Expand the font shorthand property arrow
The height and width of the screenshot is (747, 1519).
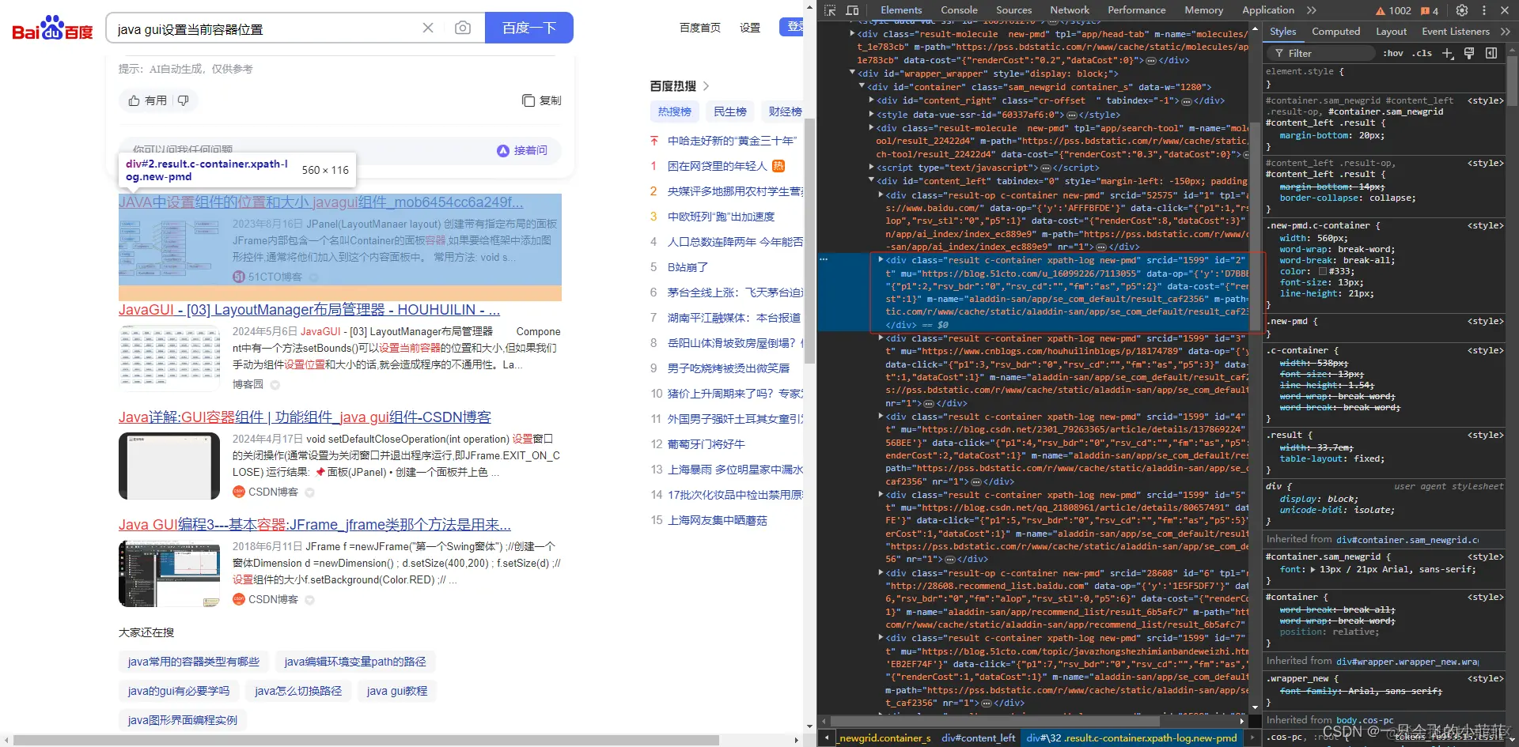click(1313, 569)
